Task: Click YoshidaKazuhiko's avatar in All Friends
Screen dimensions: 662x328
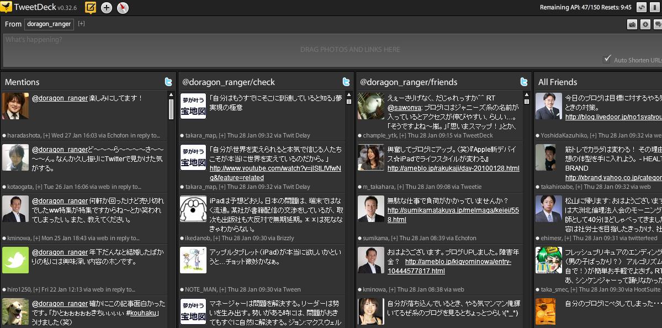Action: tap(549, 106)
